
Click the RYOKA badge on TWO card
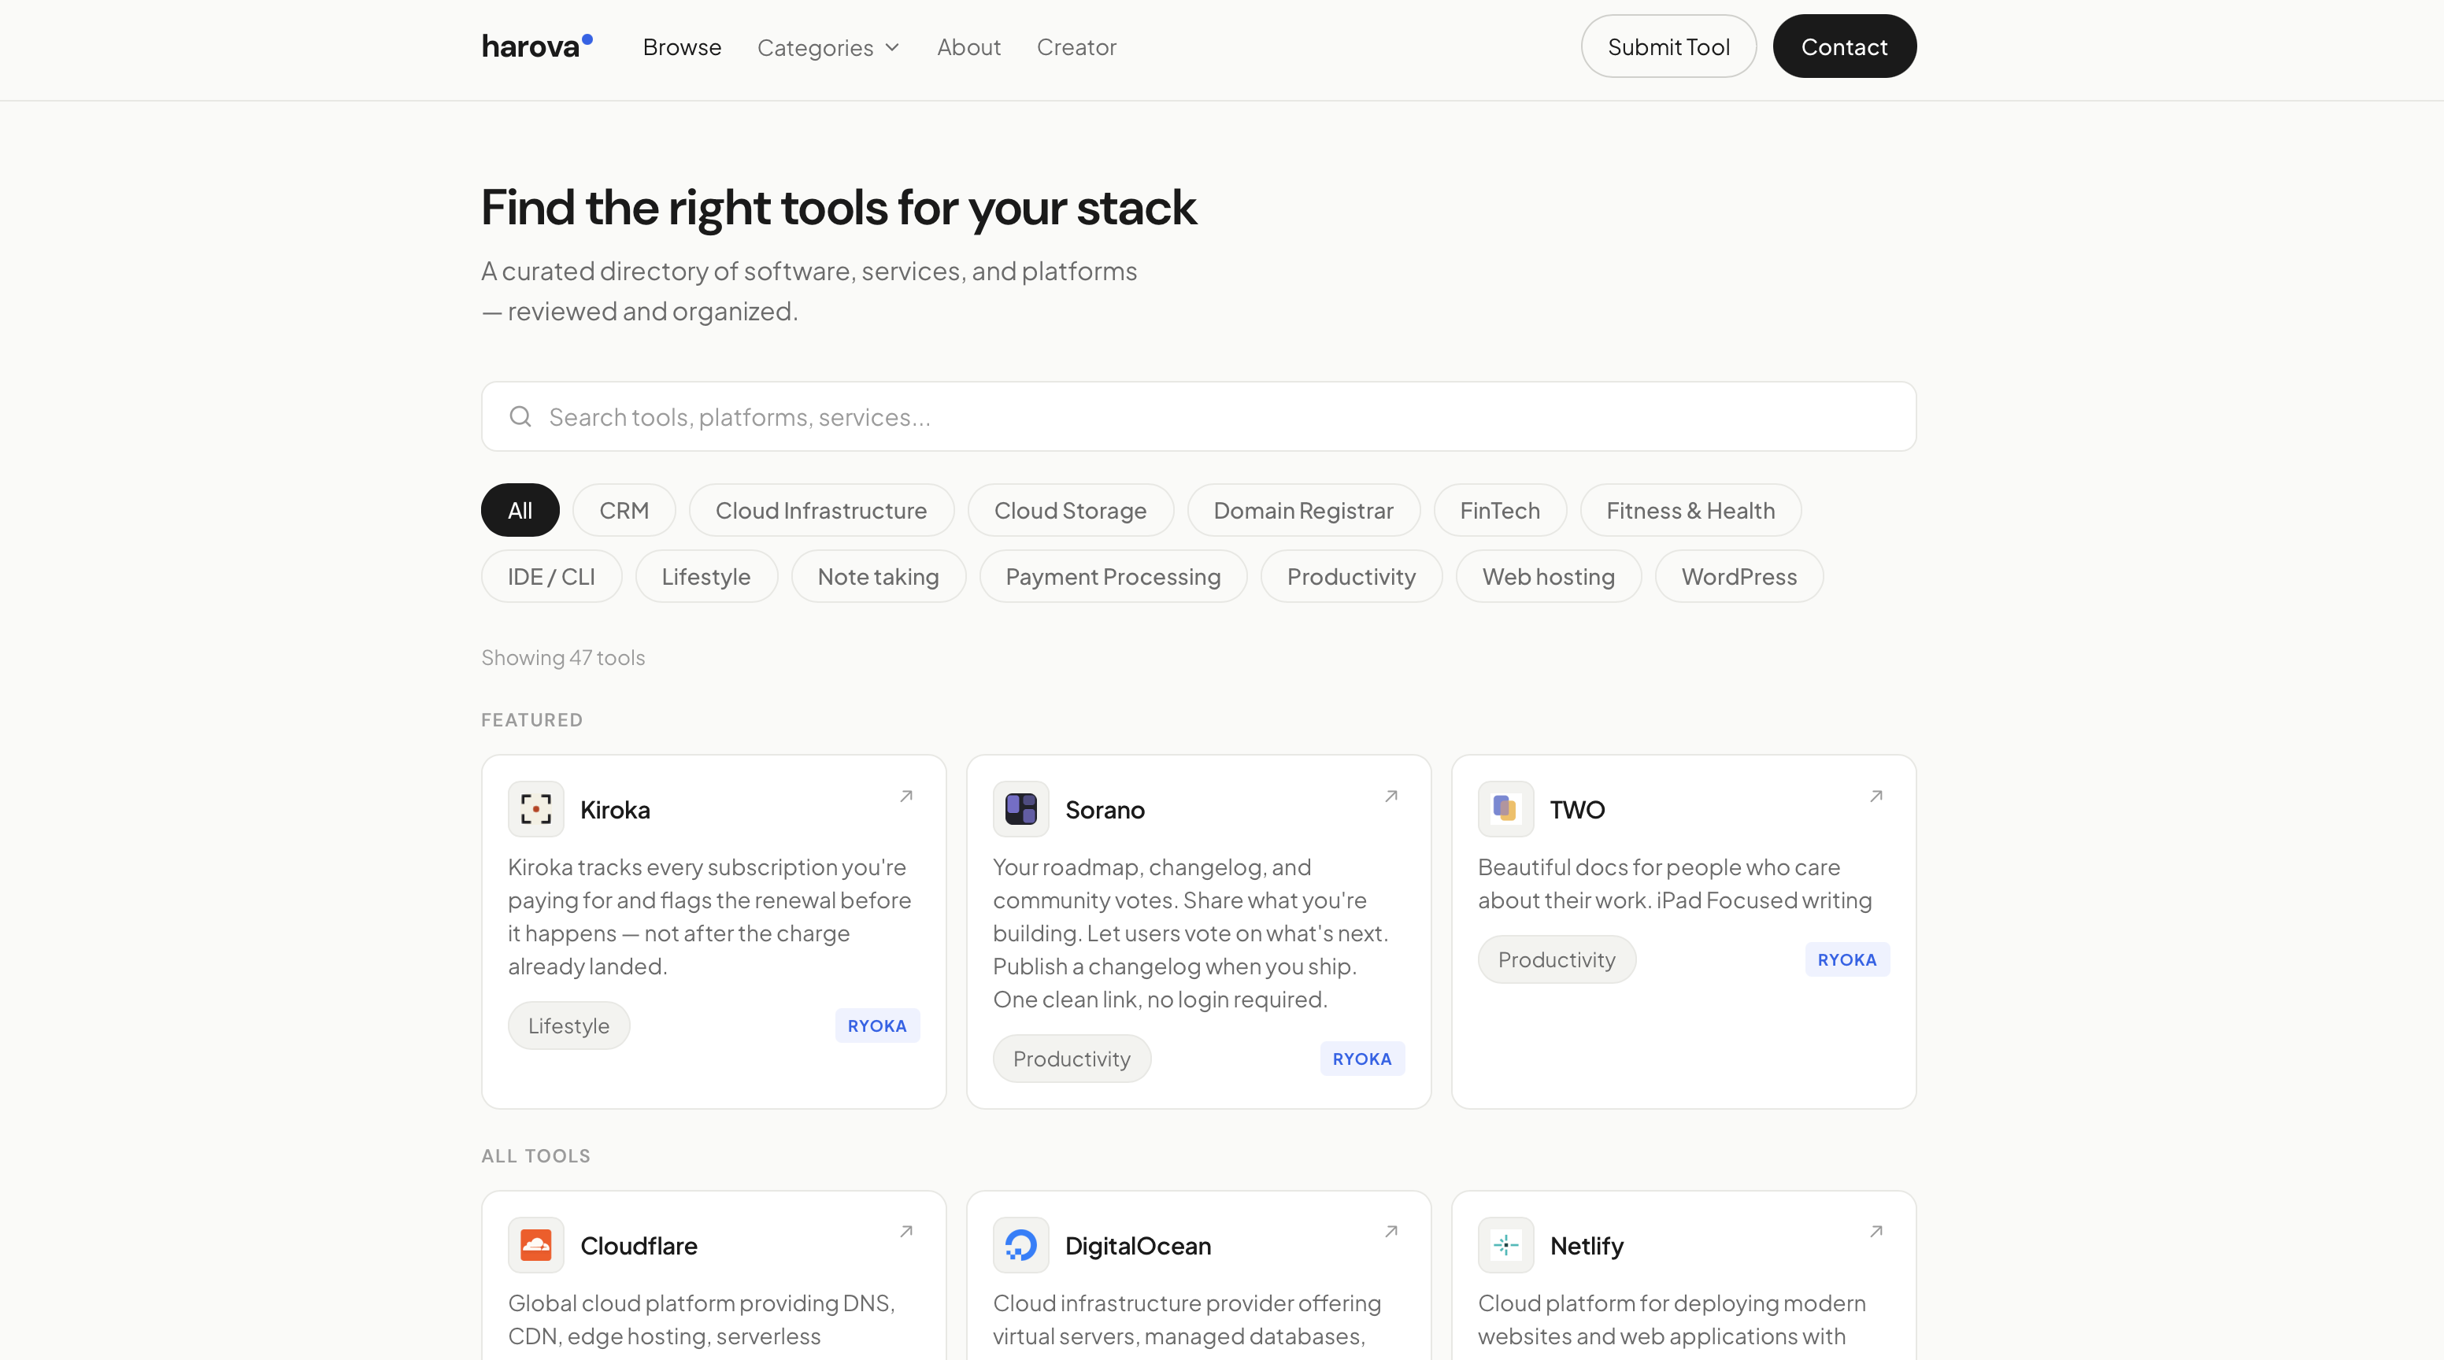pos(1846,959)
